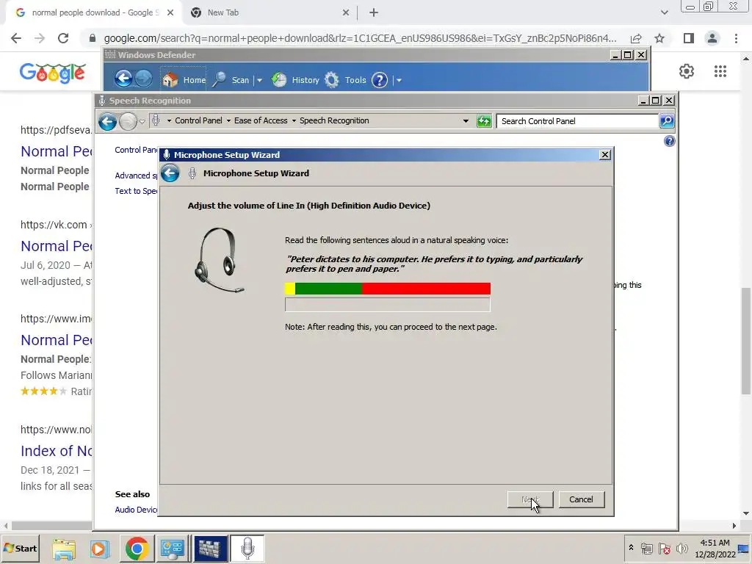Screen dimensions: 752x564
Task: Open File Explorer from taskbar
Action: 64,549
